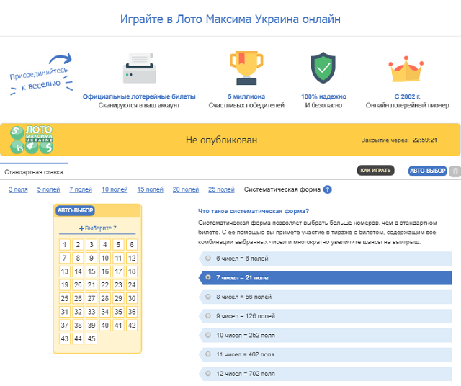Pick number 43 on the ticket grid
461x386 pixels.
(x=65, y=338)
